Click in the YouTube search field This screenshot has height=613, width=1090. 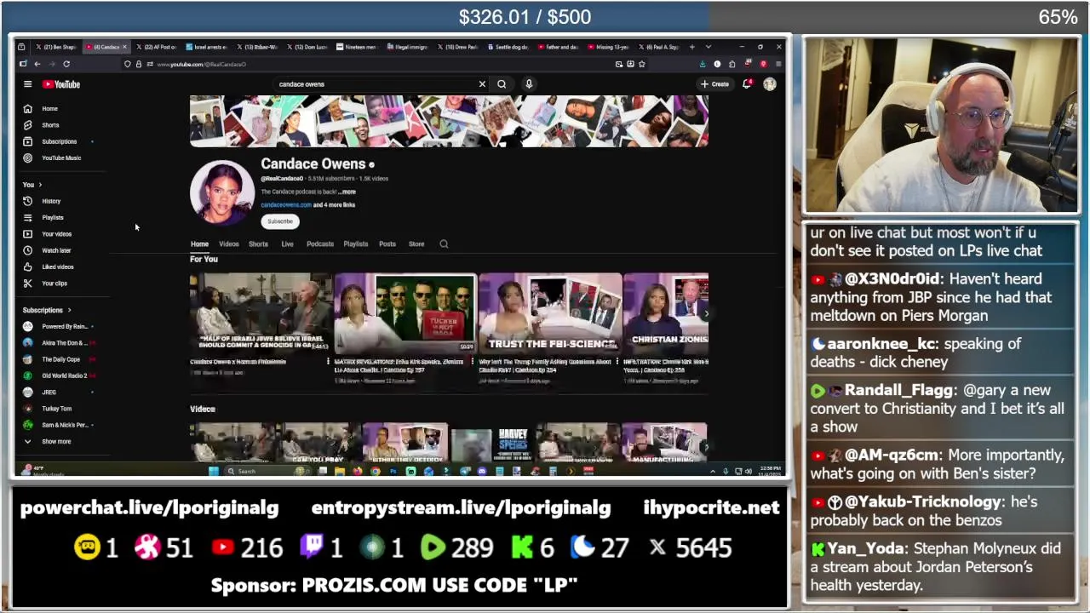point(375,84)
